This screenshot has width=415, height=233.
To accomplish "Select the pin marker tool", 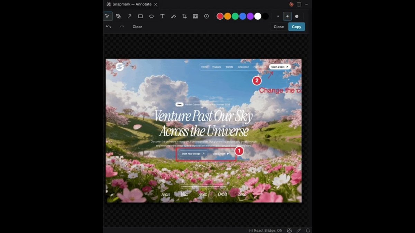I will click(x=174, y=16).
